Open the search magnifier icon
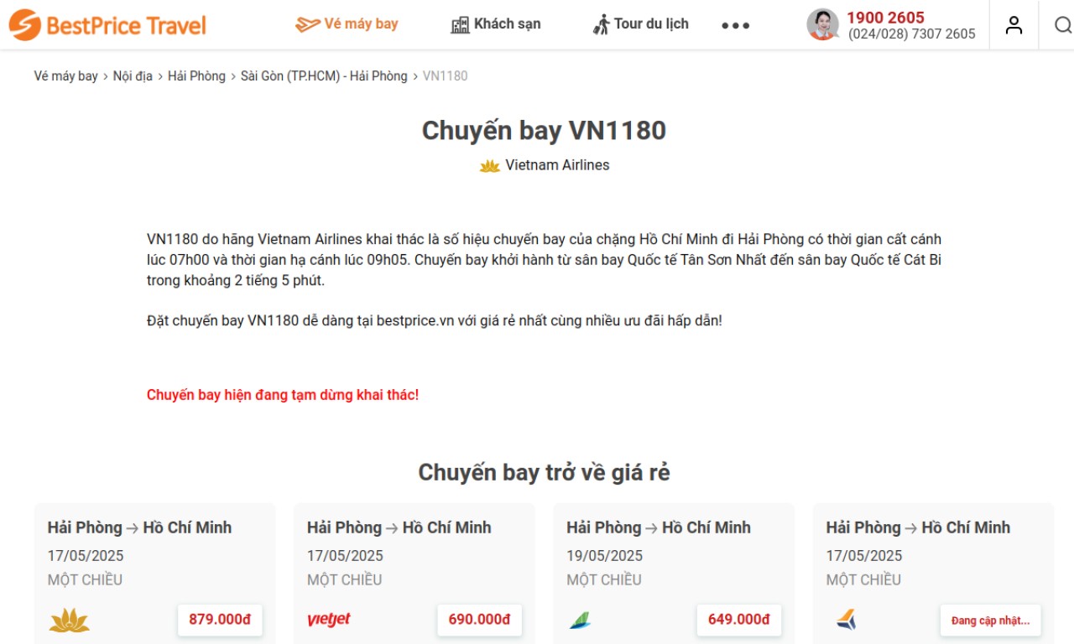The height and width of the screenshot is (644, 1074). [x=1063, y=25]
